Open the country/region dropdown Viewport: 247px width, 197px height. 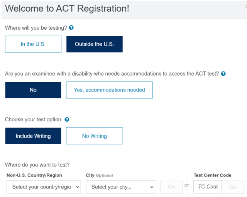click(x=44, y=187)
